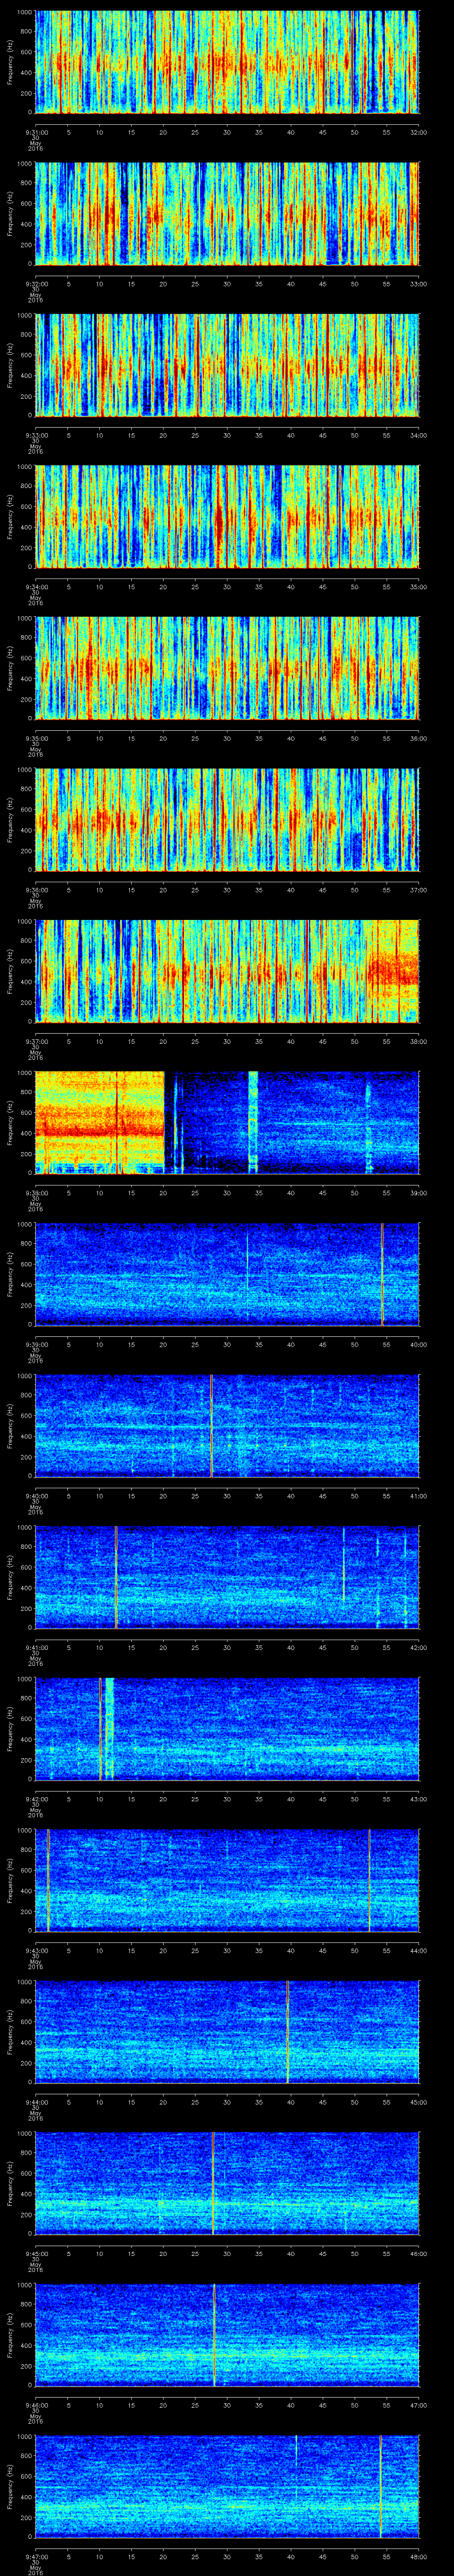Click the 9:35:00 start time label
The image size is (454, 2576).
point(37,738)
